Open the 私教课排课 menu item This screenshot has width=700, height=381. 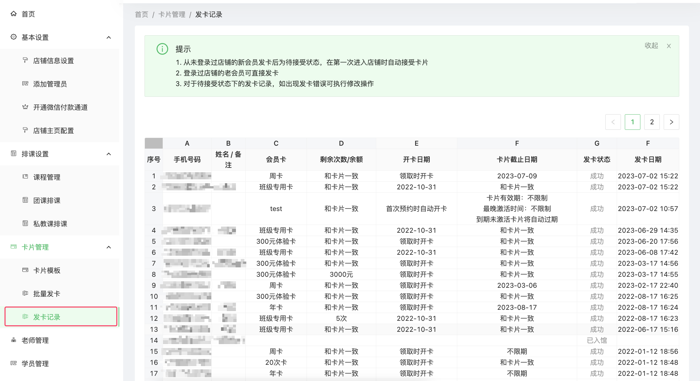click(60, 224)
